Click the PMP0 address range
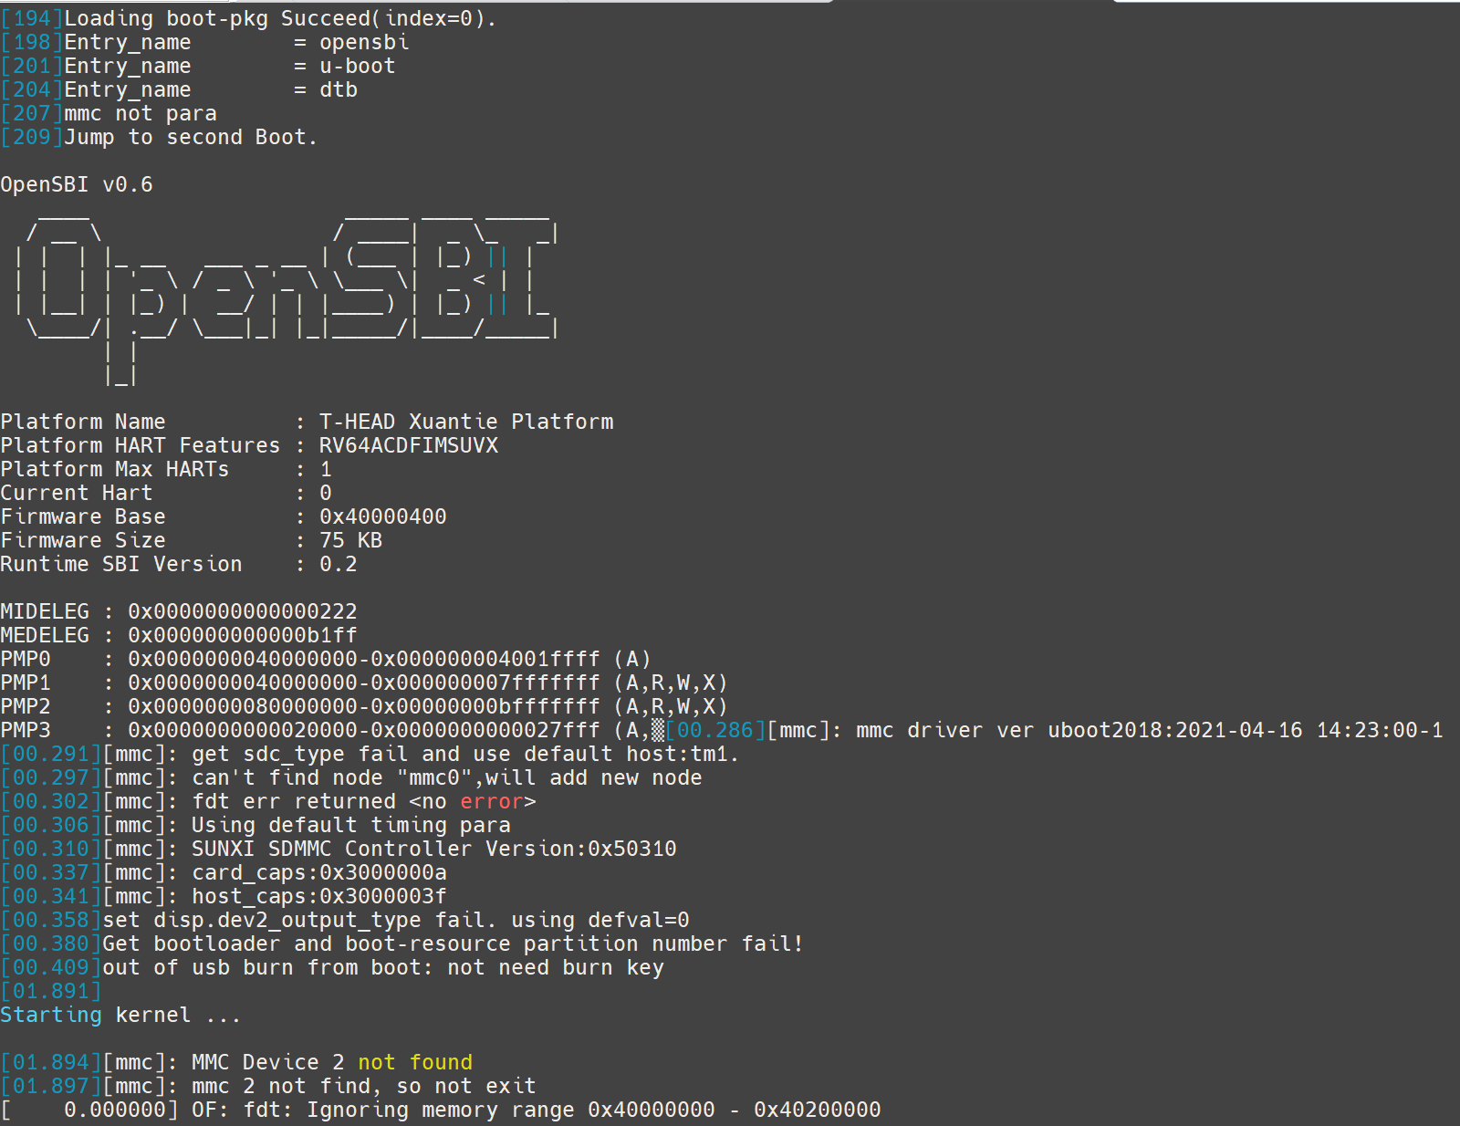Screen dimensions: 1460x1126 click(364, 660)
